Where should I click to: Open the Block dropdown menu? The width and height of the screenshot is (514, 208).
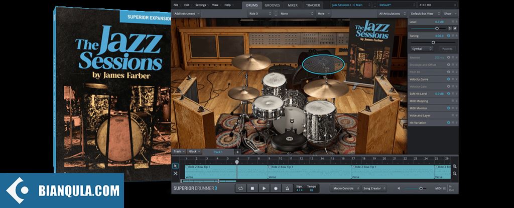(195, 152)
